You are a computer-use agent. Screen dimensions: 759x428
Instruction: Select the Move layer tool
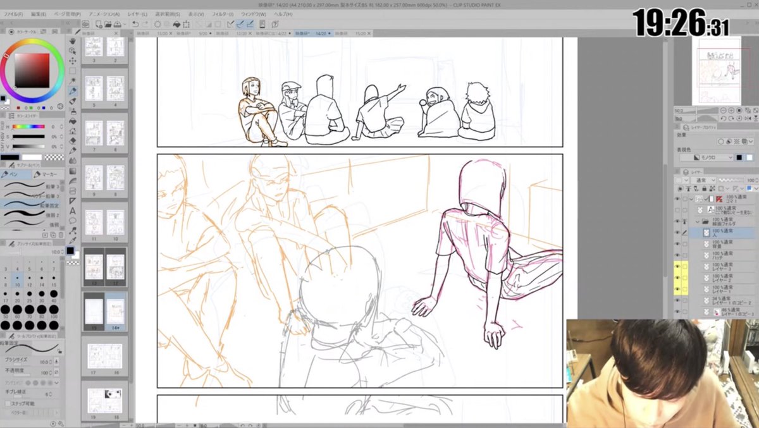coord(73,61)
